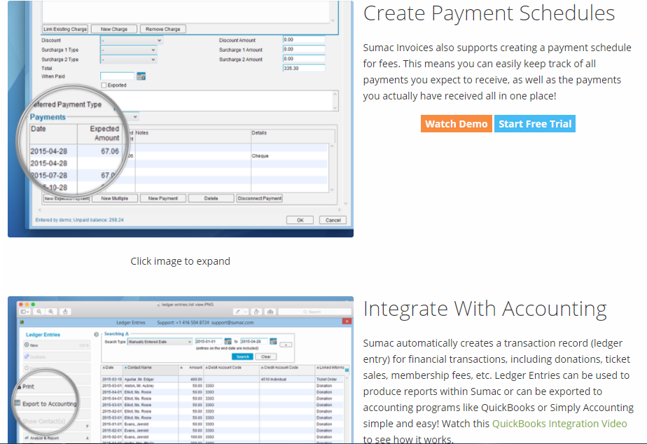Click the payment schedule screenshot to expand

click(x=181, y=119)
